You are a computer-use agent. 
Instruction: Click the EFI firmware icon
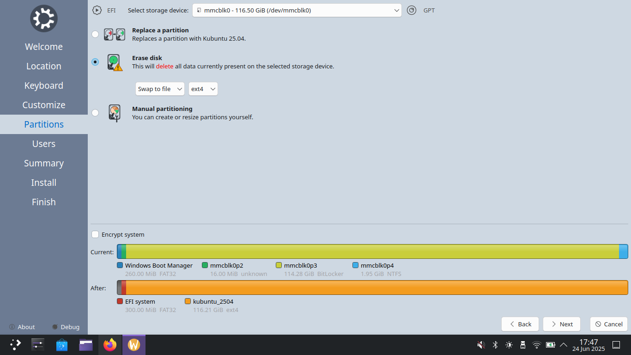pos(97,10)
